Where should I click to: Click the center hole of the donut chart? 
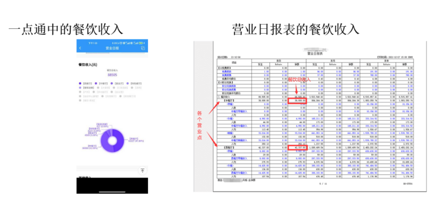[112, 140]
